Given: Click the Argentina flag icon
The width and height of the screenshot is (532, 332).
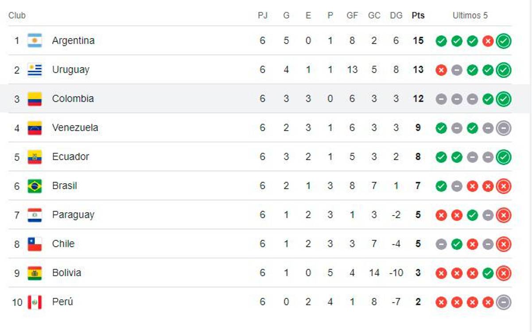Looking at the screenshot, I should point(35,41).
